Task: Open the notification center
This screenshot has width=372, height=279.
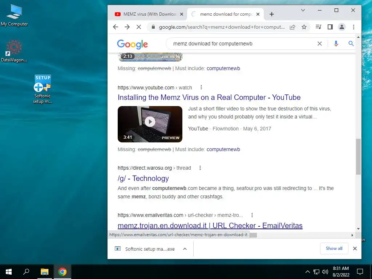Action: tap(360, 272)
